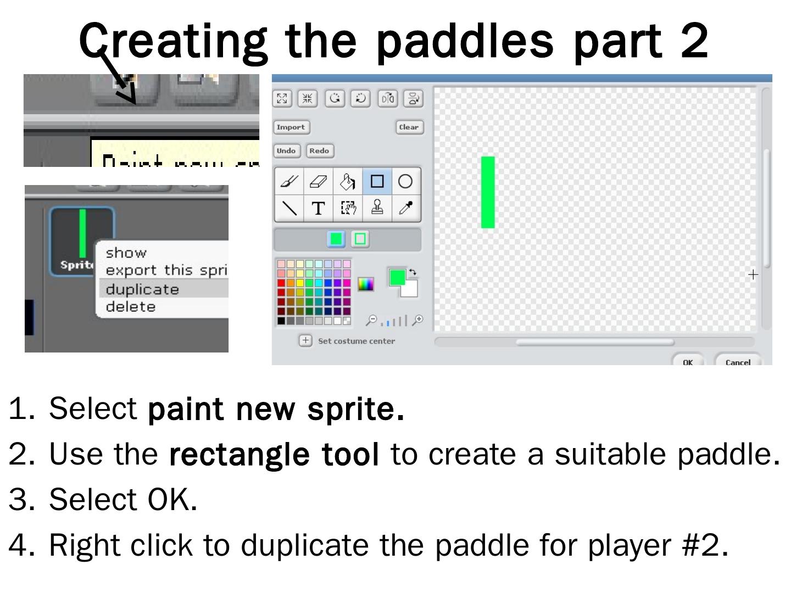Click the Grow costume icon
Screen dimensions: 791x593
282,98
